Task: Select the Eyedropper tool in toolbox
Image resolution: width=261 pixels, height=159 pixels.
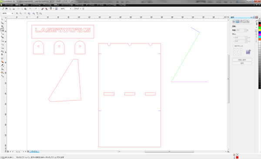Action: (2, 65)
